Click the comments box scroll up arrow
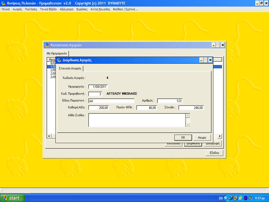The image size is (269, 202). point(188,115)
